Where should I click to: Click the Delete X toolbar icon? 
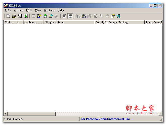[x=57, y=16]
